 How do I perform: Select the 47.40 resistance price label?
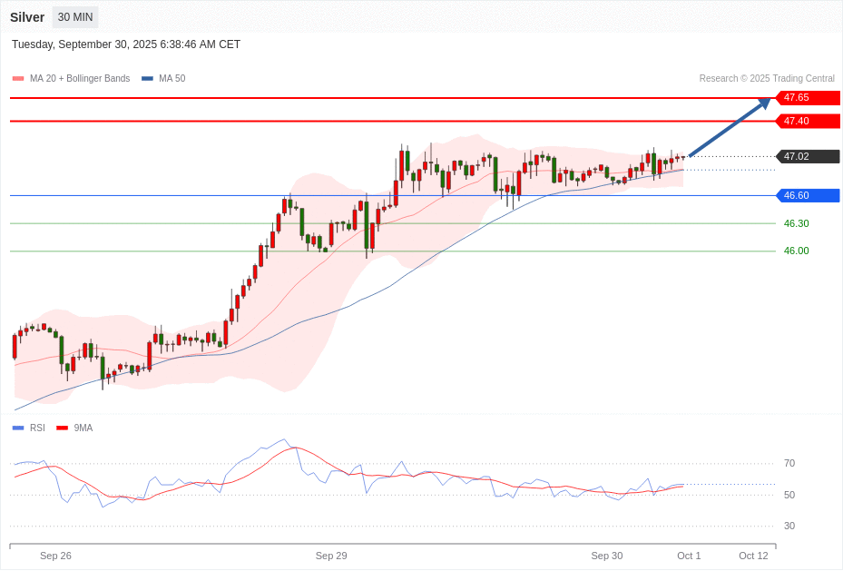[808, 121]
